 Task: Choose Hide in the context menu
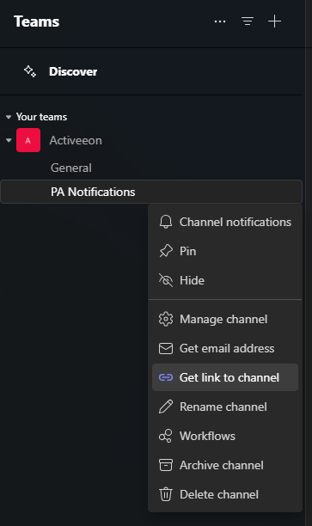point(225,280)
